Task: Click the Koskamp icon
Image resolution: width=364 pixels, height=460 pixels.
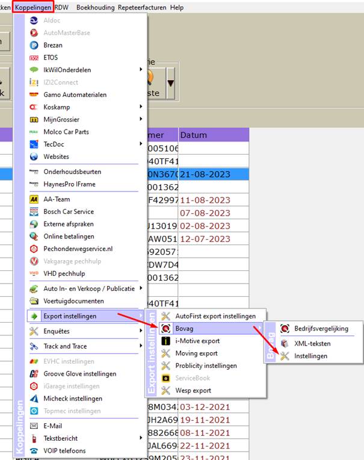Action: 34,107
